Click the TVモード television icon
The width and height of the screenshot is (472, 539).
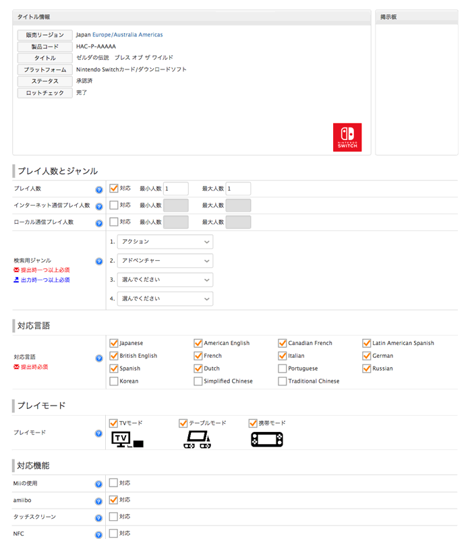127,440
